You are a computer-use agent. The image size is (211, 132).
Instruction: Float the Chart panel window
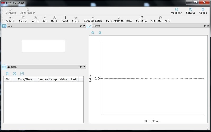click(205, 26)
